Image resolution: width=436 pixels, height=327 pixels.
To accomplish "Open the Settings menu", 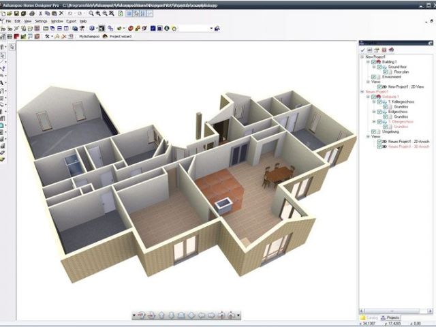I will (41, 21).
